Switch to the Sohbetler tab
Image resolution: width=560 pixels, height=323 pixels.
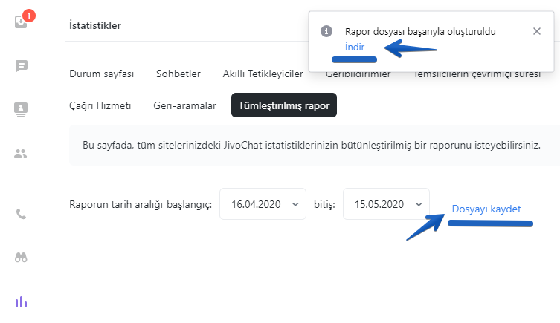[x=178, y=74]
